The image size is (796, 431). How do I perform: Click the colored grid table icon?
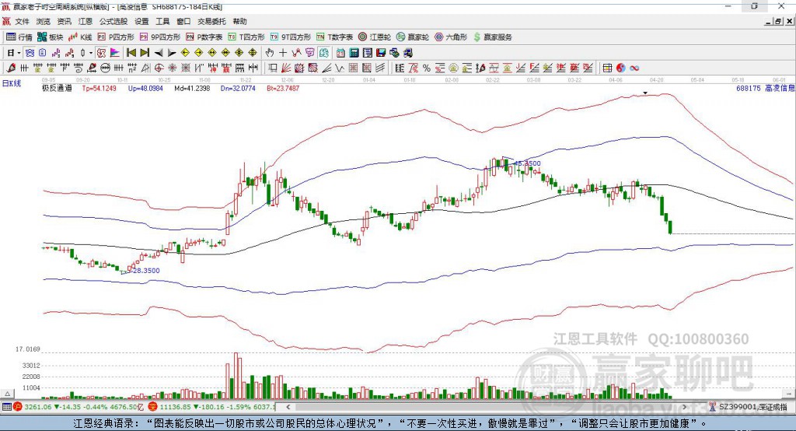point(608,68)
